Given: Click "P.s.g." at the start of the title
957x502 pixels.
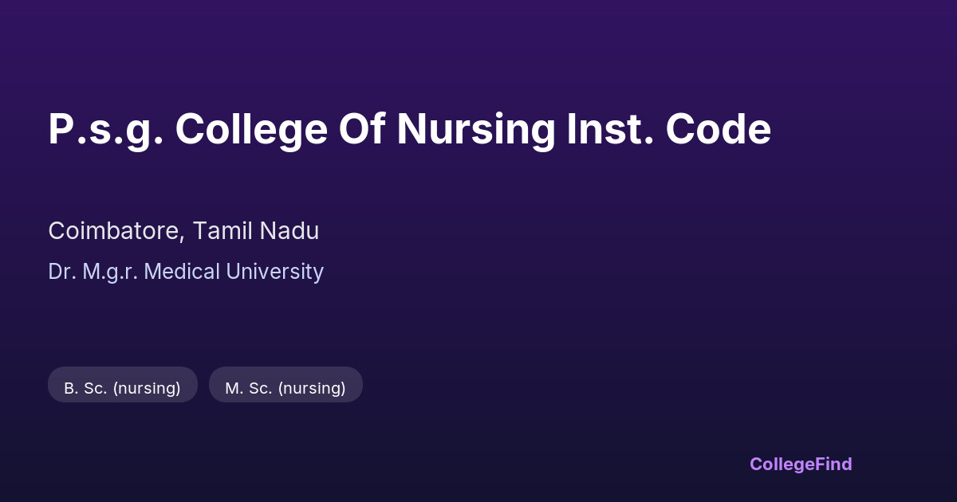Looking at the screenshot, I should tap(105, 129).
